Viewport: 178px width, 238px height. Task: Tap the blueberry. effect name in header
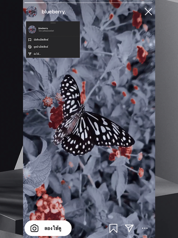tap(54, 12)
